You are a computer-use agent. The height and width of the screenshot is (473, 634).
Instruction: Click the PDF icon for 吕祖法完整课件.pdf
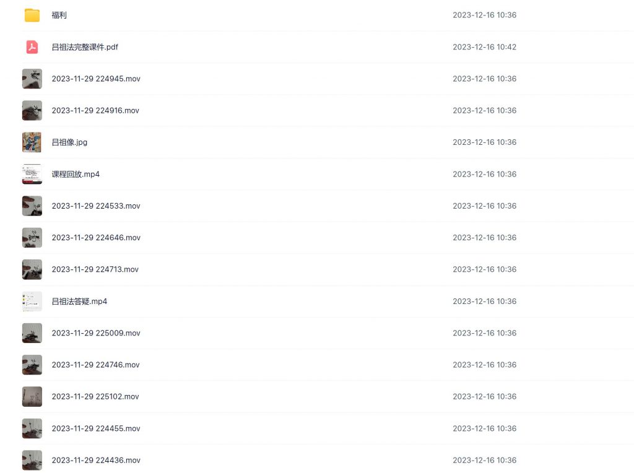[32, 47]
